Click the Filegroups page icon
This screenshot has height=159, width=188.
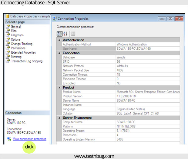coord(8,35)
